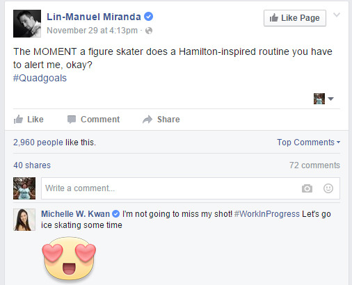Open the emoji smiley picker in comment box

pyautogui.click(x=328, y=188)
